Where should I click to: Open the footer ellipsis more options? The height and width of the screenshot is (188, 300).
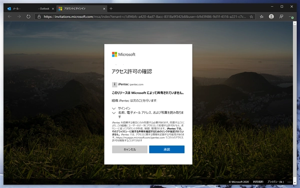(x=289, y=182)
